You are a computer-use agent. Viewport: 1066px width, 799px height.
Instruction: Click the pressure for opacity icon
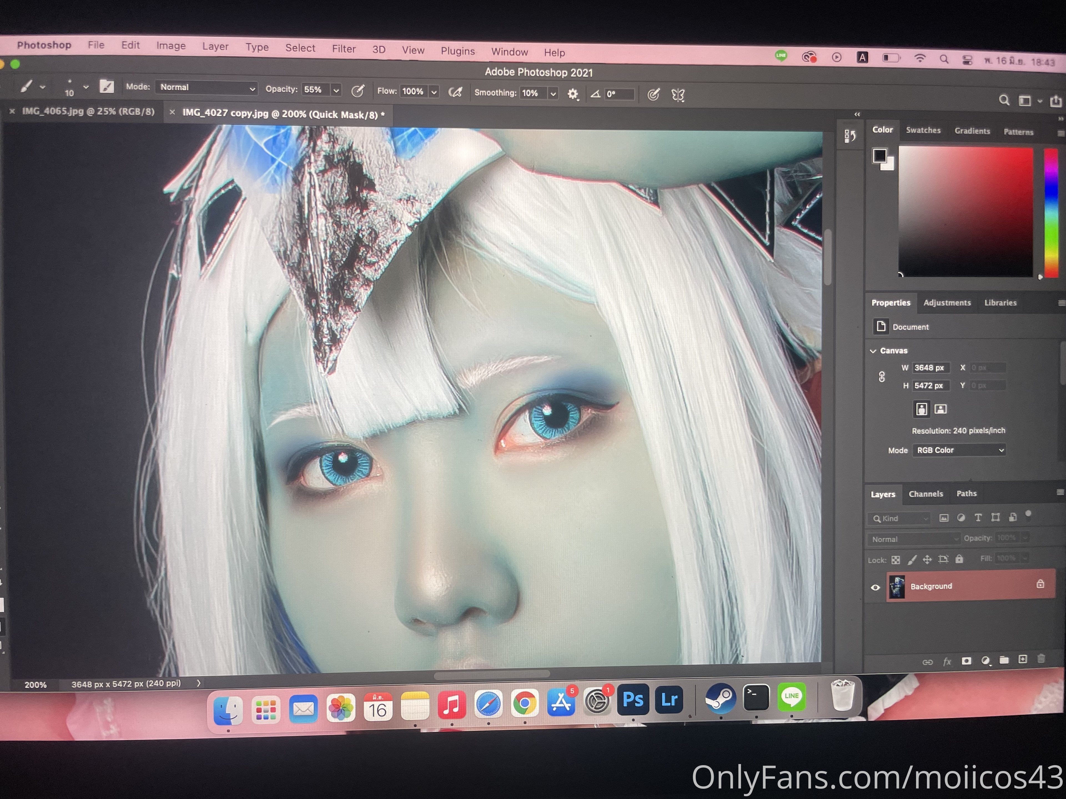pyautogui.click(x=358, y=90)
